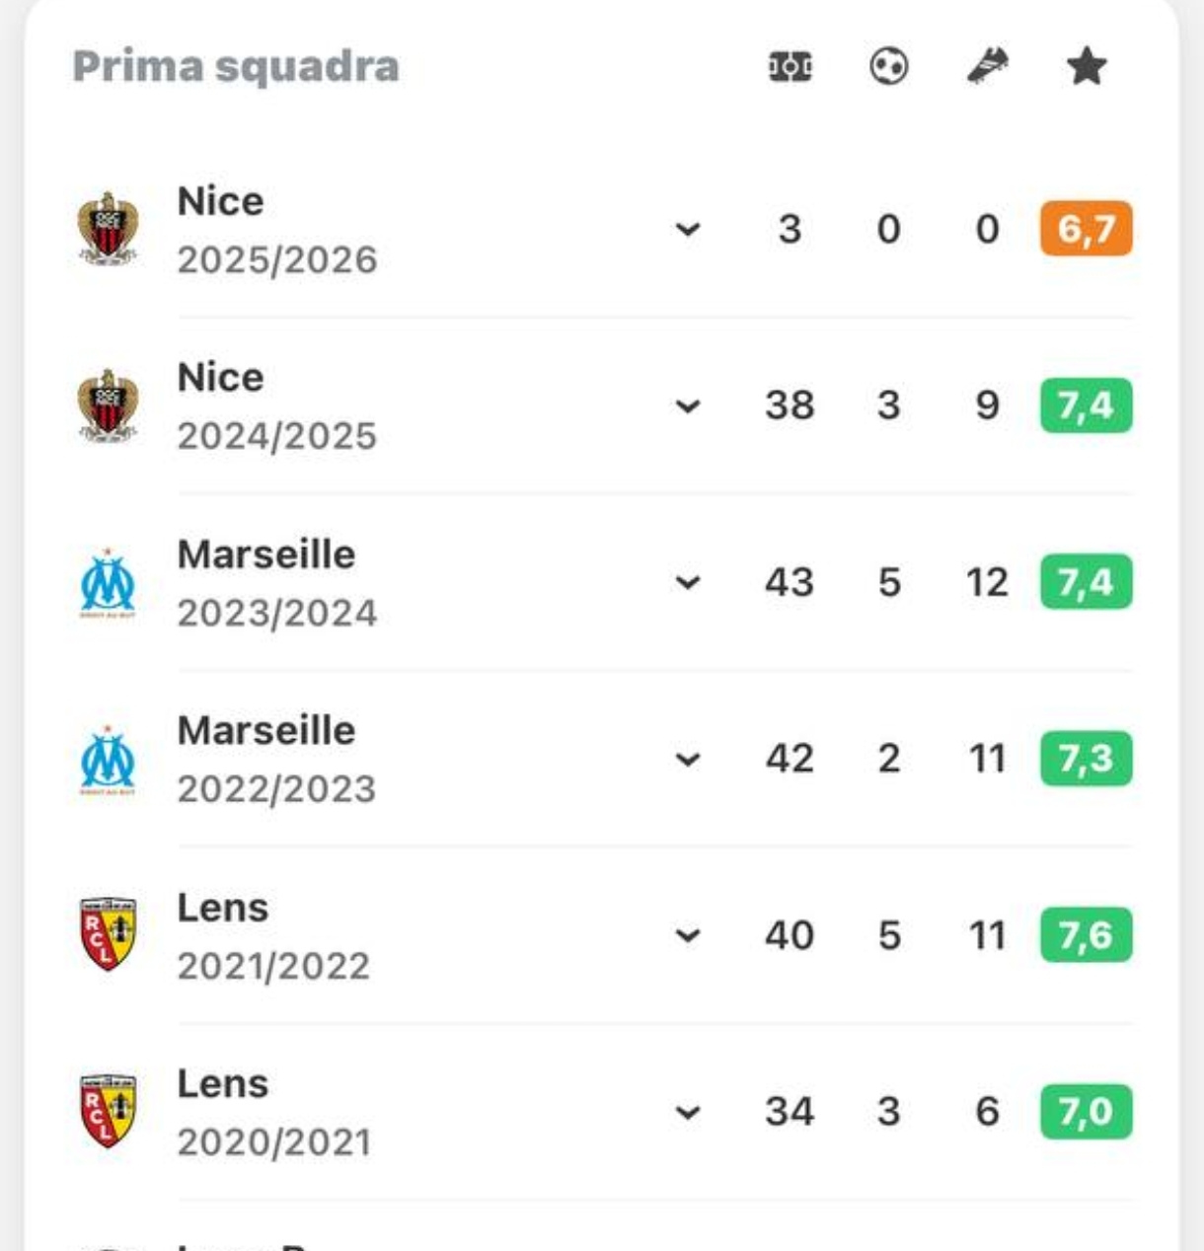Click the green 7,6 rating badge
This screenshot has width=1204, height=1251.
click(1087, 934)
